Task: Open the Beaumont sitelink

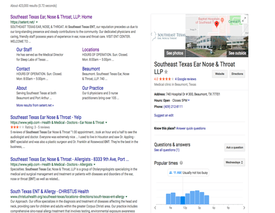Action: [x=91, y=69]
